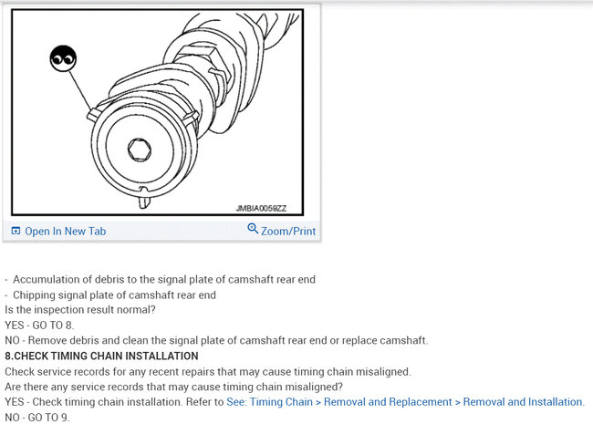The width and height of the screenshot is (593, 424).
Task: Open the Timing Chain Removal and Installation link
Action: 405,402
